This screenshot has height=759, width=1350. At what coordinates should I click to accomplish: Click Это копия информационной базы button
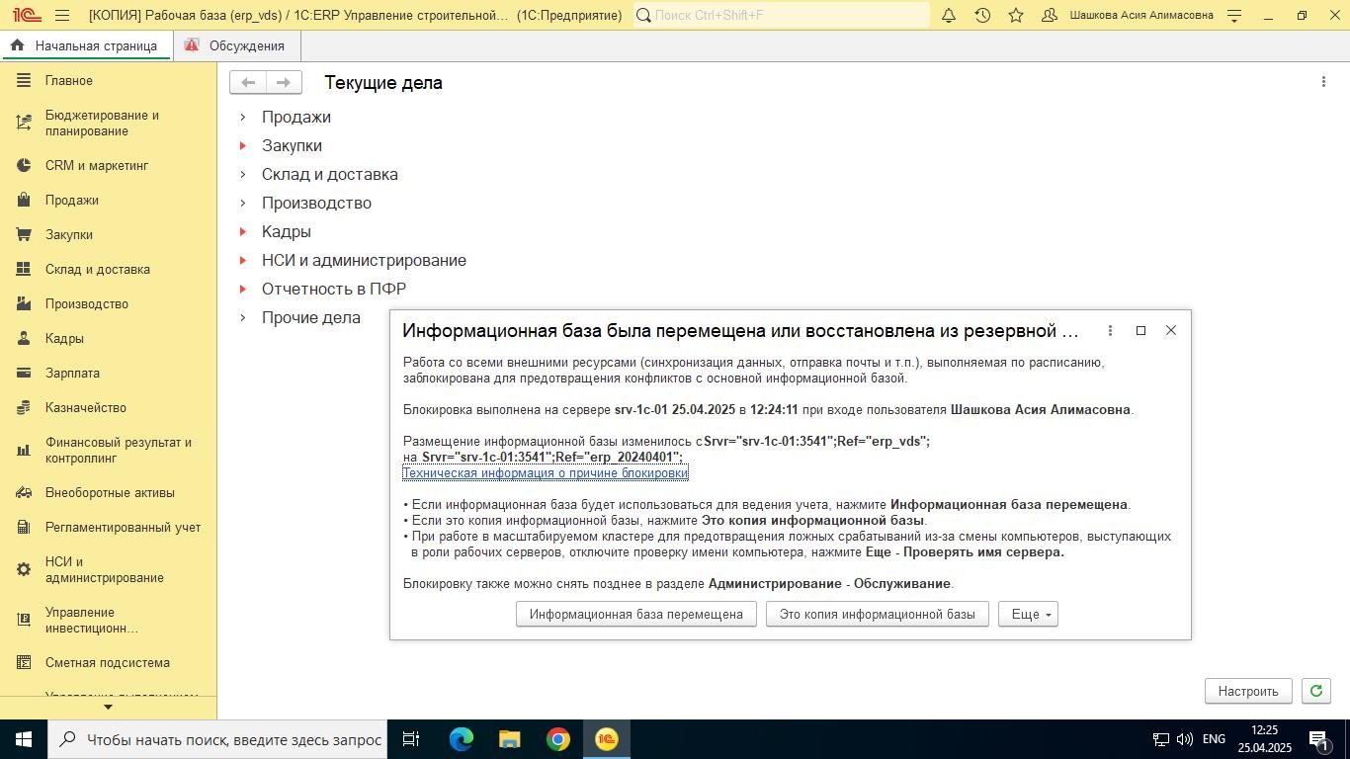(877, 614)
